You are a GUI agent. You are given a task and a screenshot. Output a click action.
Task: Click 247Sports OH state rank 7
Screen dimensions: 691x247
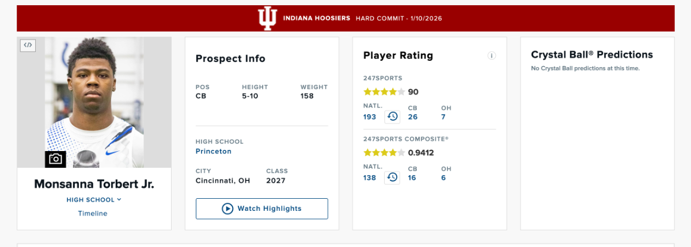click(x=443, y=117)
